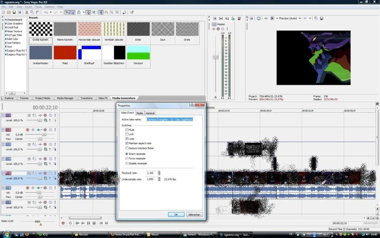The width and height of the screenshot is (380, 238).
Task: Open the dropdown arrow beside auto ripple icon
Action: tap(83, 12)
